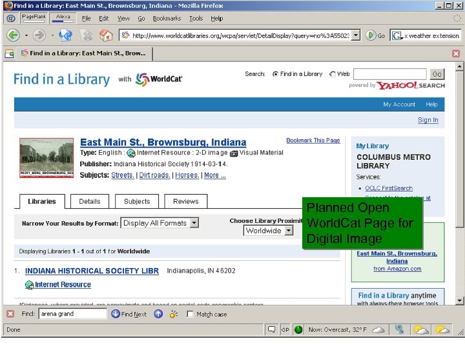Open INDIANA HISTORICAL SOCIETY LIBR link
465x348 pixels.
click(x=92, y=271)
